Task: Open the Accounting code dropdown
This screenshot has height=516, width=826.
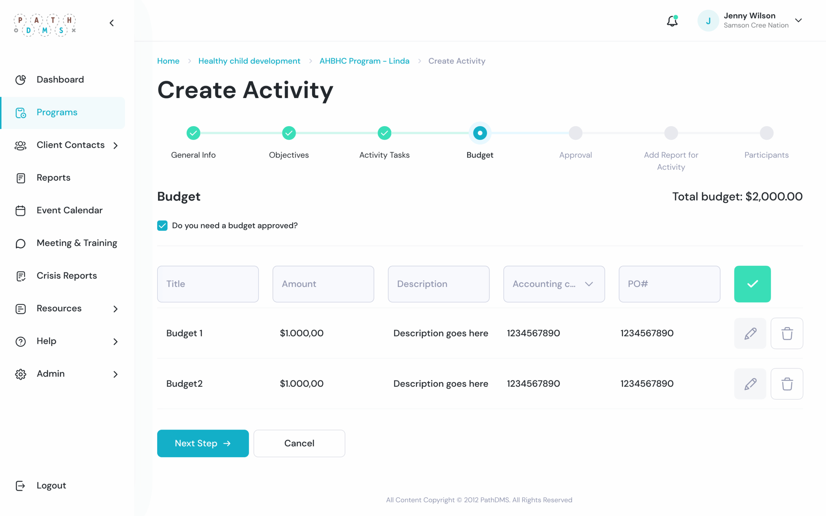Action: [554, 284]
